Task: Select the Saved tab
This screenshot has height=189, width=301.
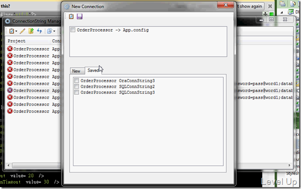Action: 93,70
